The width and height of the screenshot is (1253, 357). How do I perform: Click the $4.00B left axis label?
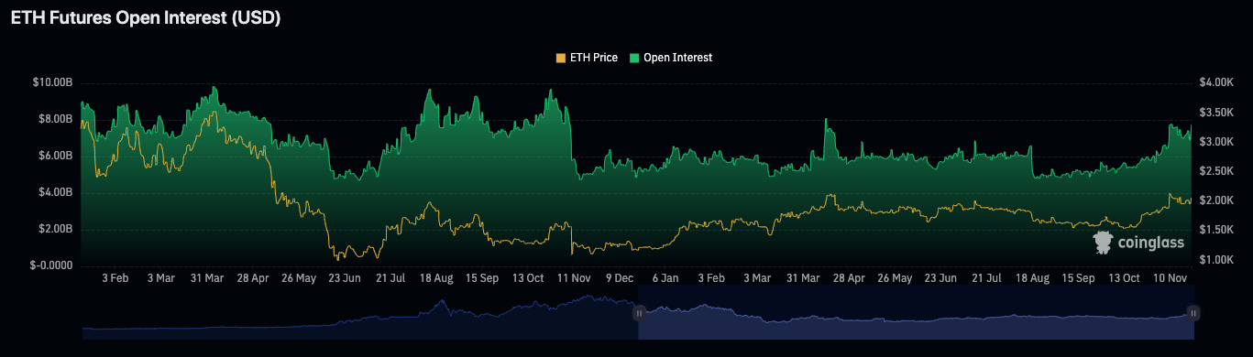55,192
